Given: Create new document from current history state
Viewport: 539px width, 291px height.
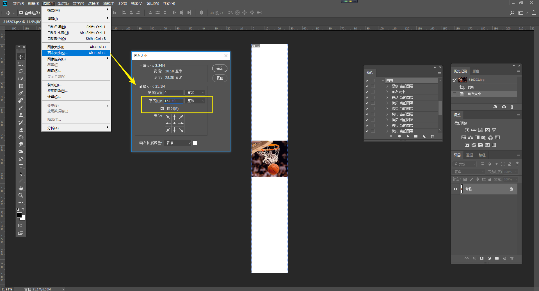Looking at the screenshot, I should click(495, 107).
